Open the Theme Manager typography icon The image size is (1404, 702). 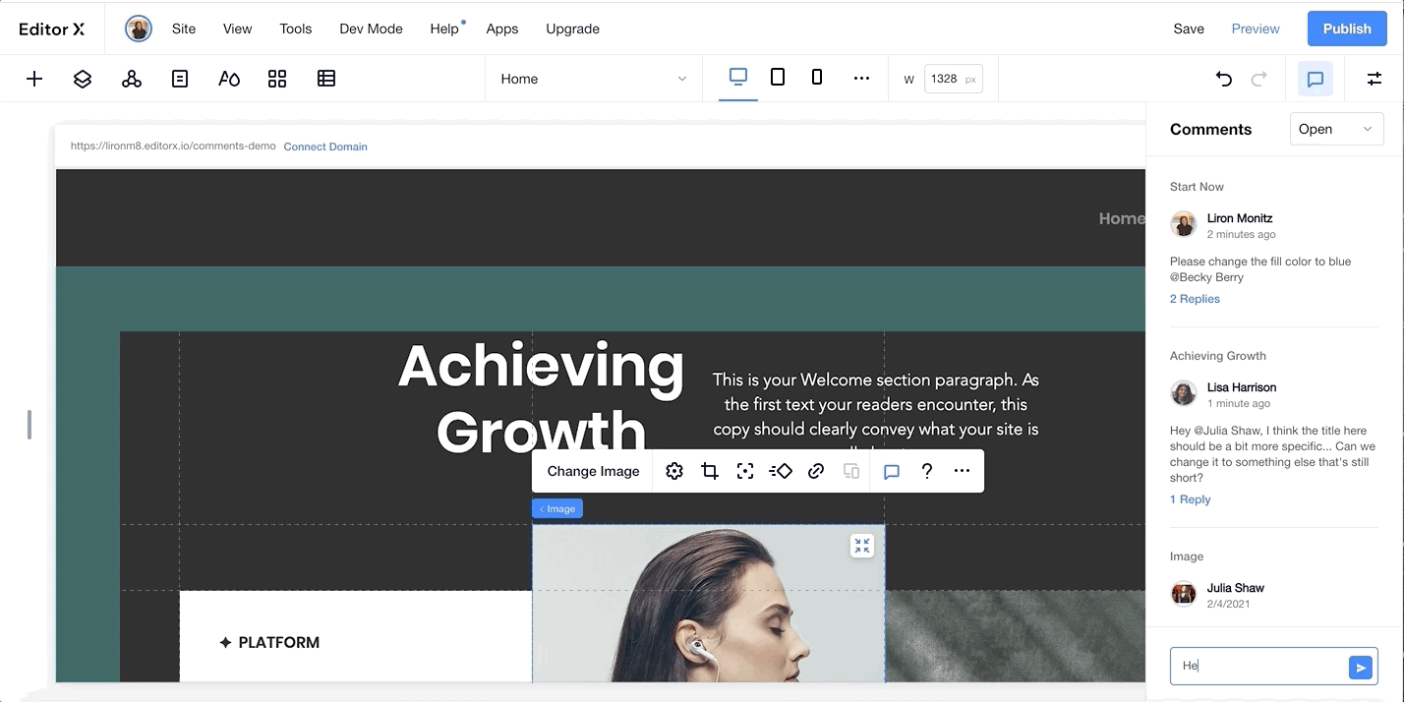tap(229, 79)
